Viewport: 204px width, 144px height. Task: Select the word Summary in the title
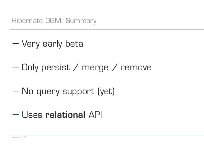click(81, 21)
